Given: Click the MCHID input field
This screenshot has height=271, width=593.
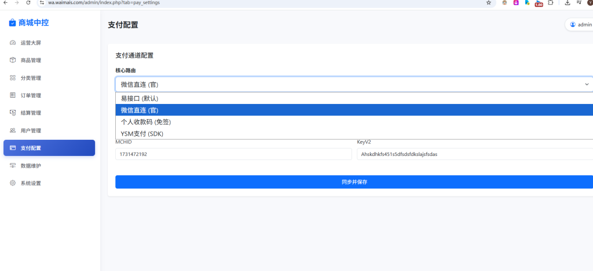Looking at the screenshot, I should [233, 154].
